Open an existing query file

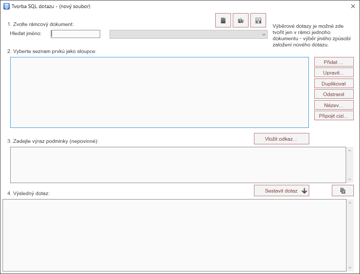click(x=240, y=20)
